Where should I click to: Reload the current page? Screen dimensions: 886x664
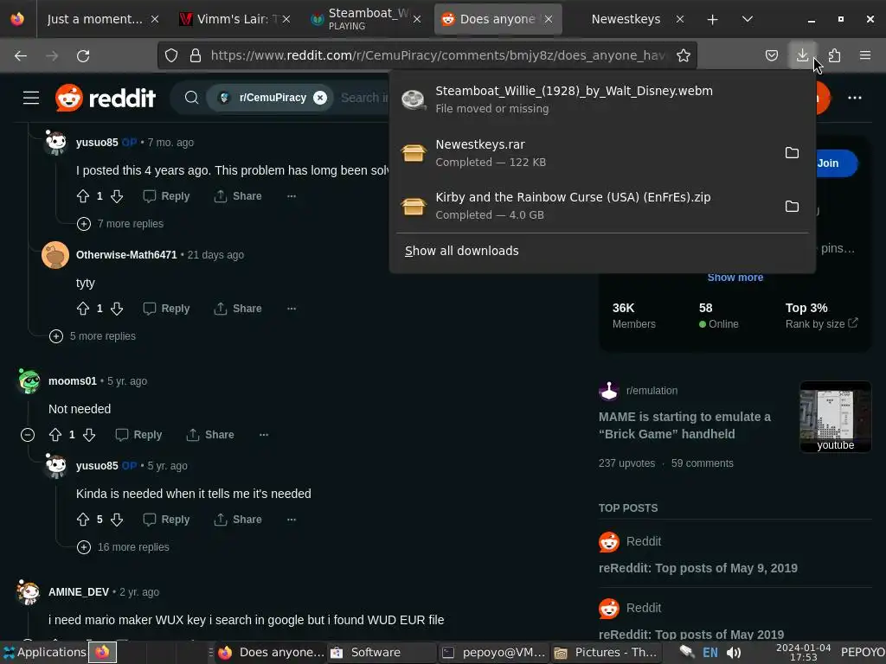coord(83,55)
